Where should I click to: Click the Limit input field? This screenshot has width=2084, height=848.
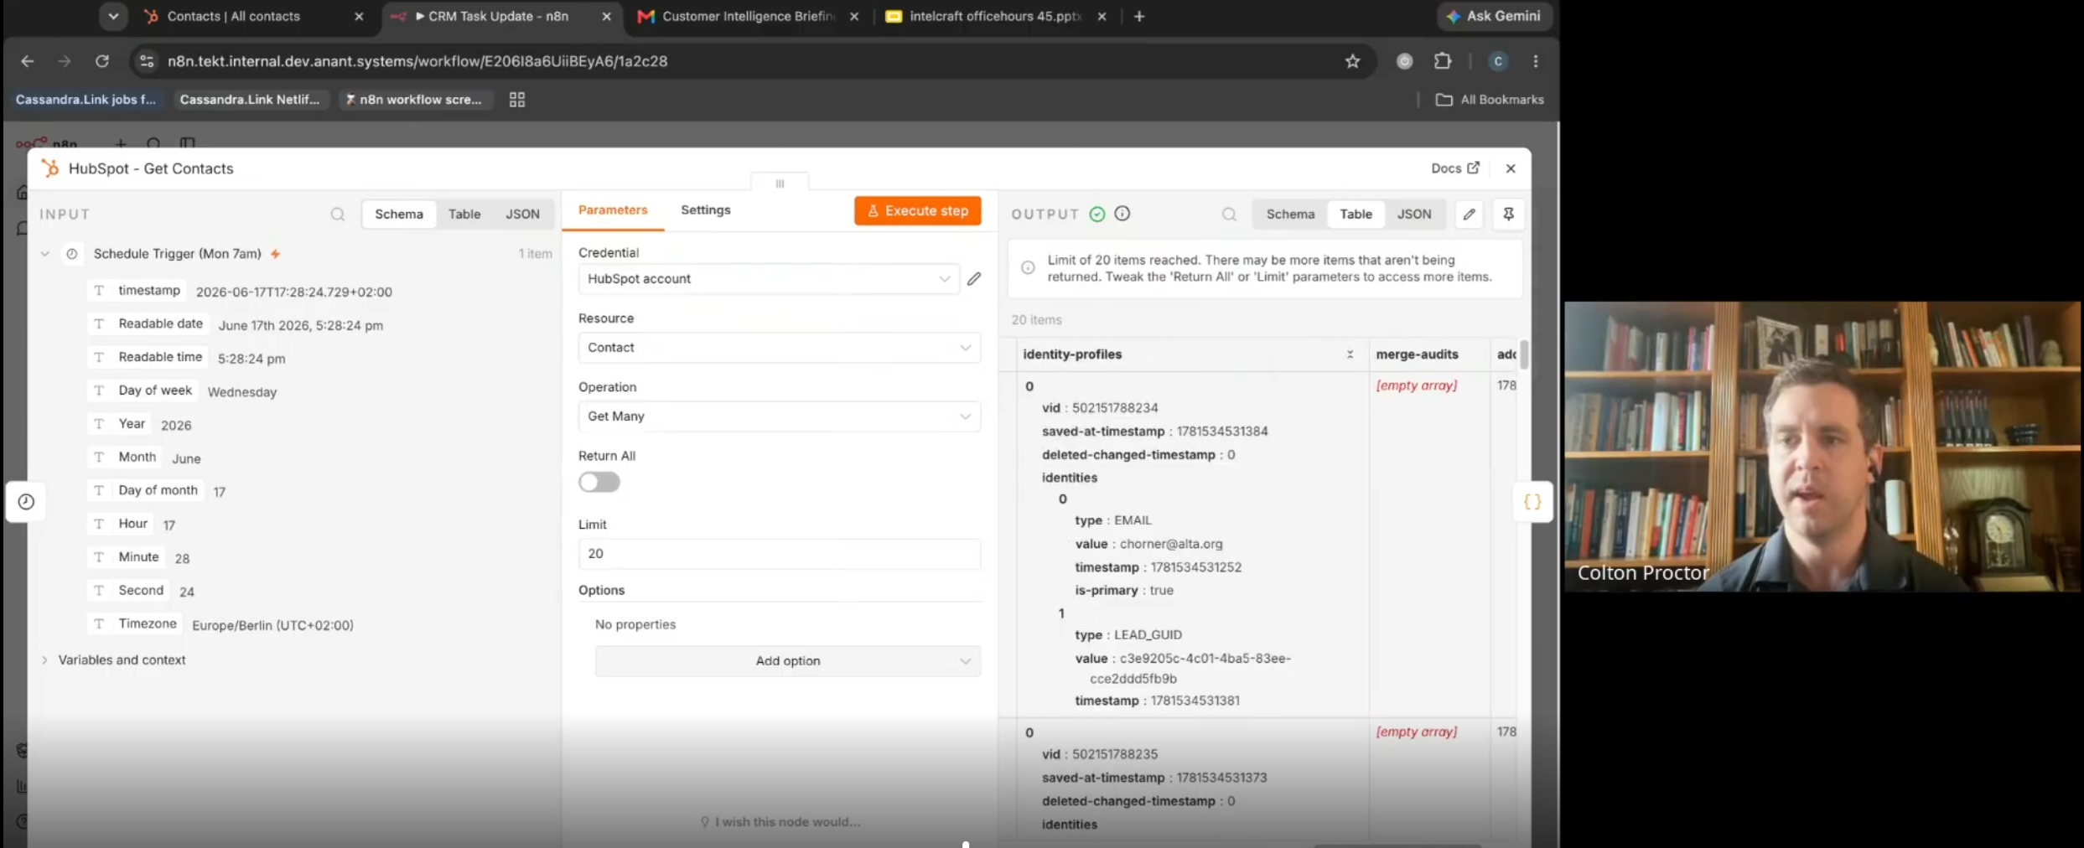[780, 554]
